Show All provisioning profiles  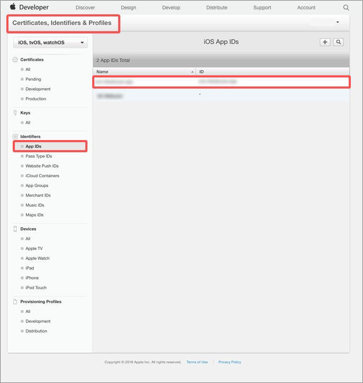coord(28,311)
